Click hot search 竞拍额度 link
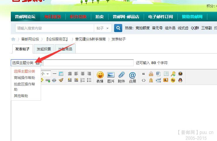The image size is (217, 141). click(143, 28)
